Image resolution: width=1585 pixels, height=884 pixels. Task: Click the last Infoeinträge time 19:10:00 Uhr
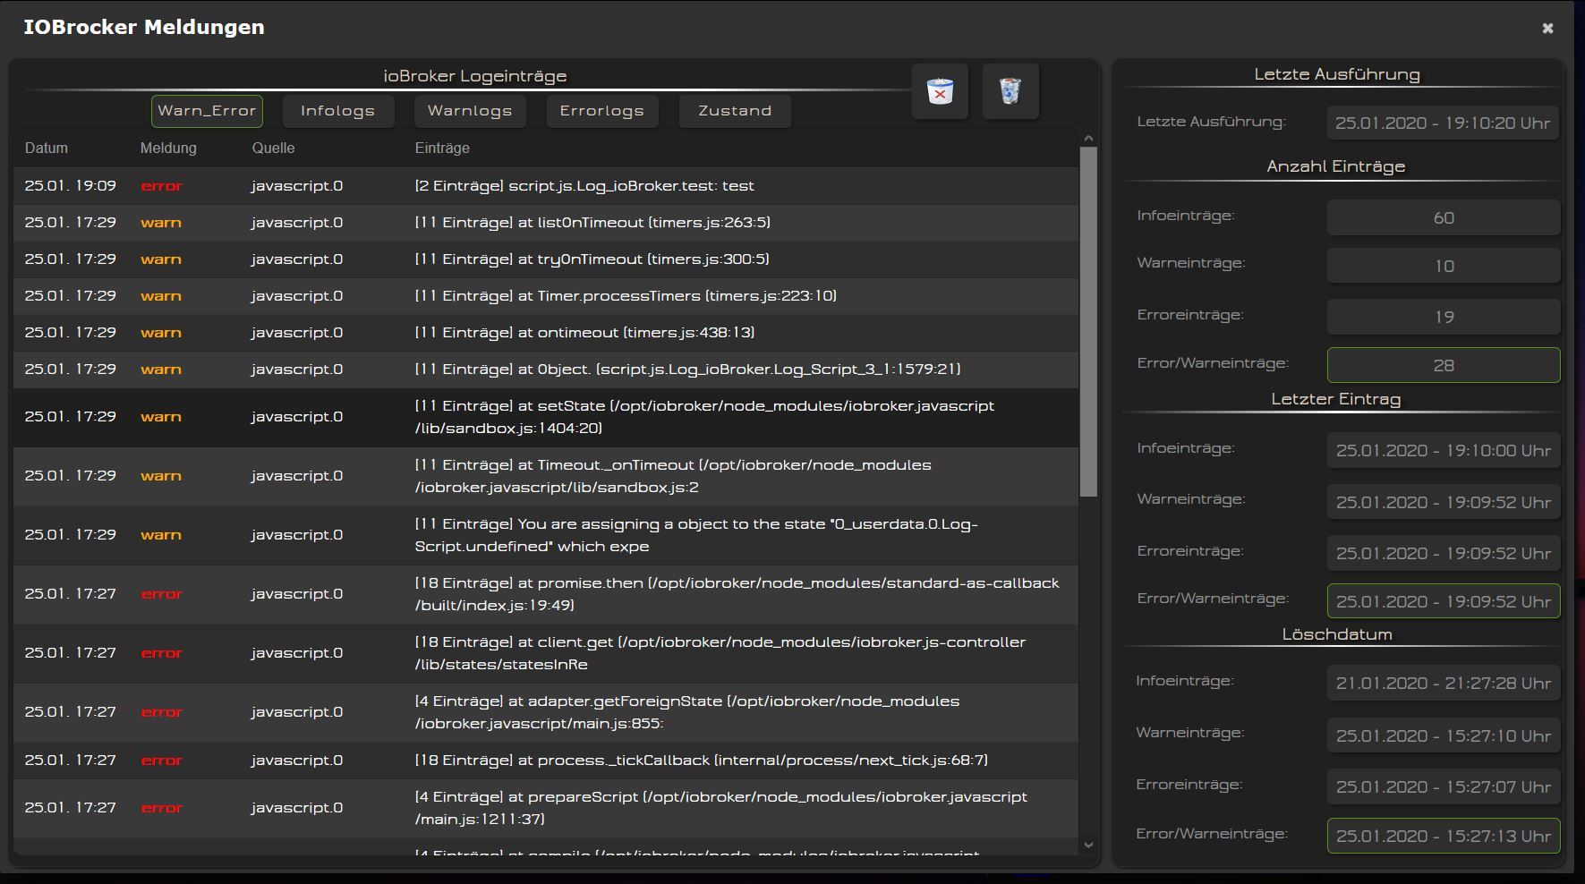pyautogui.click(x=1443, y=451)
